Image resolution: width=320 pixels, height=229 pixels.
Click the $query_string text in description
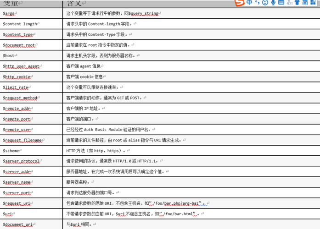[x=143, y=13]
